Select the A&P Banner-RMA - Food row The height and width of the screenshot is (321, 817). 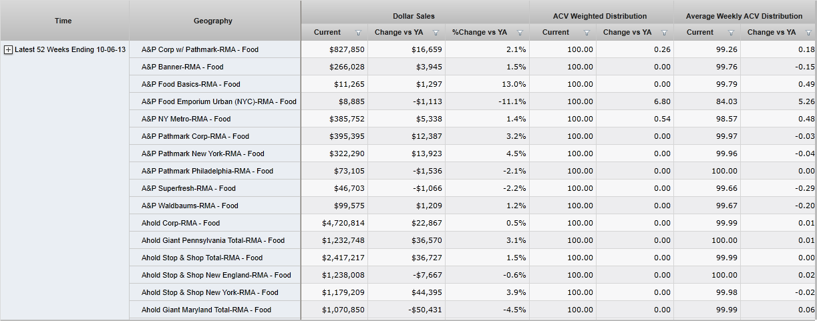182,67
